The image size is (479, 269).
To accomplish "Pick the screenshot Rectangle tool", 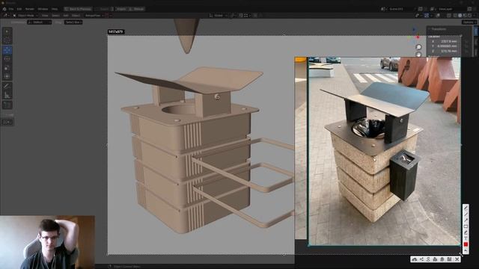I will (466, 226).
